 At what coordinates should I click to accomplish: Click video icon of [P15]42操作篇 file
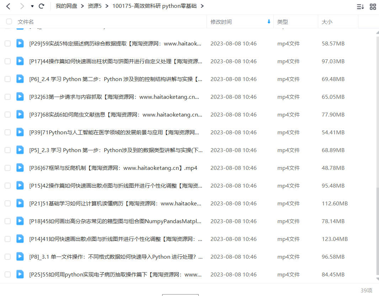(20, 185)
